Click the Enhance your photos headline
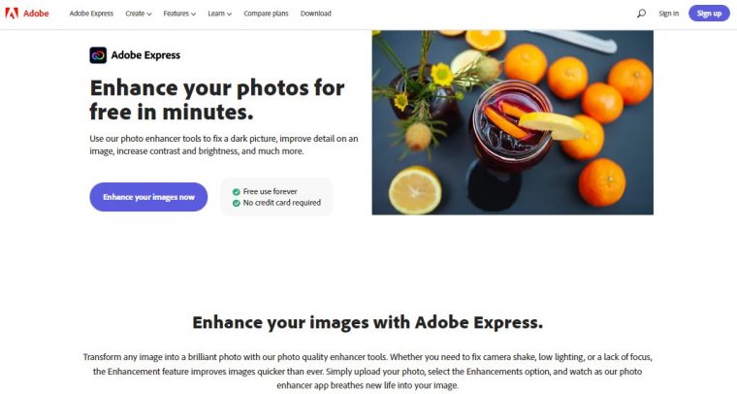The image size is (737, 394). pos(217,100)
